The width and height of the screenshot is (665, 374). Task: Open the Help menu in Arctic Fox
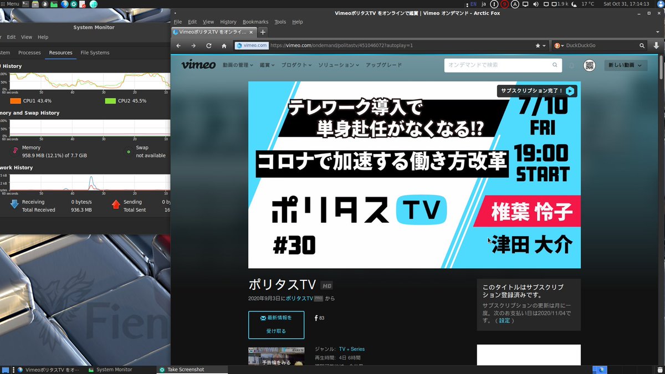pos(298,22)
